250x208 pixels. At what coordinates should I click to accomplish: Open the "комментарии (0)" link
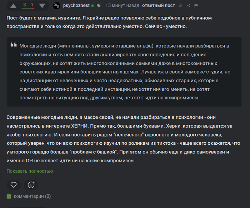click(x=32, y=196)
